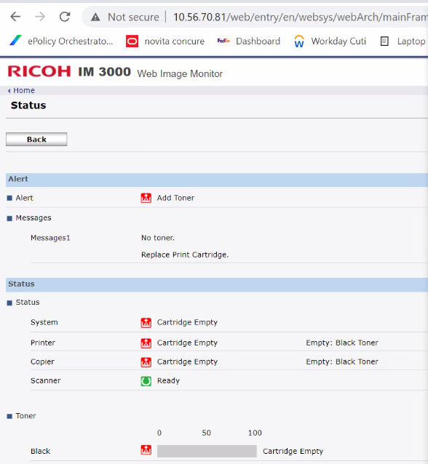
Task: Click the Scanner row label
Action: point(45,380)
